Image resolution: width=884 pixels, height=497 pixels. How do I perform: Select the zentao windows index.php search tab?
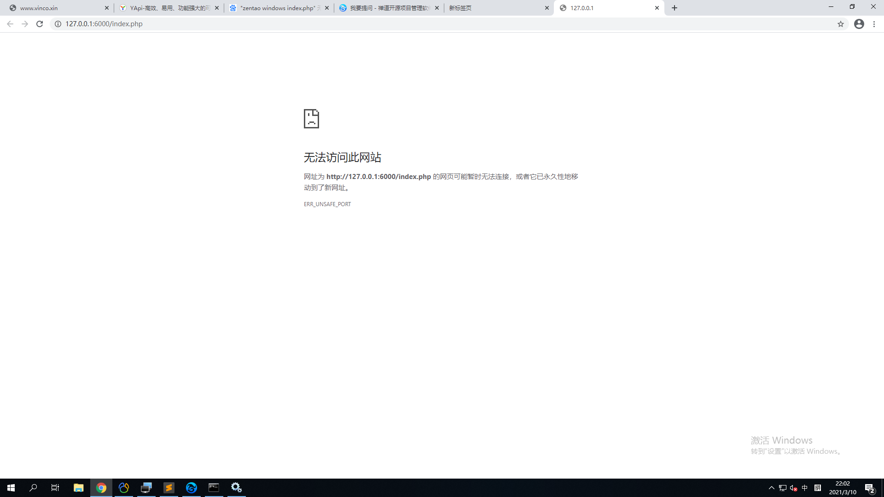[x=276, y=8]
